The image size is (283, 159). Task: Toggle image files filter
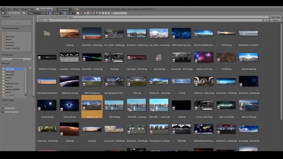94,13
